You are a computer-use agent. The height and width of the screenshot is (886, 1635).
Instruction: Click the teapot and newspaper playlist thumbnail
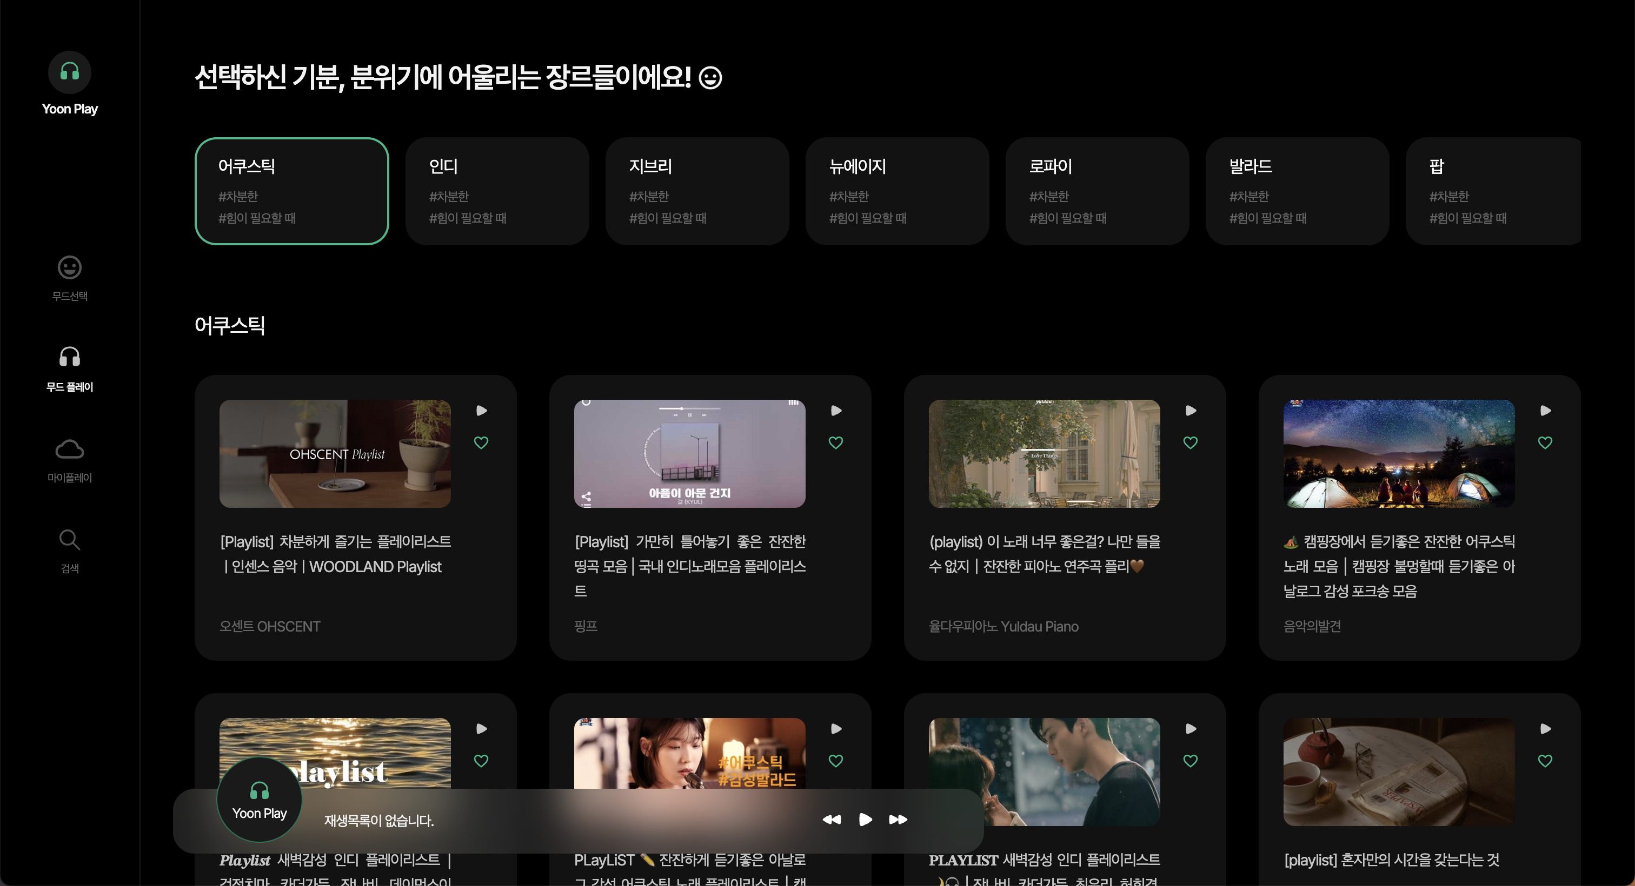pyautogui.click(x=1398, y=771)
